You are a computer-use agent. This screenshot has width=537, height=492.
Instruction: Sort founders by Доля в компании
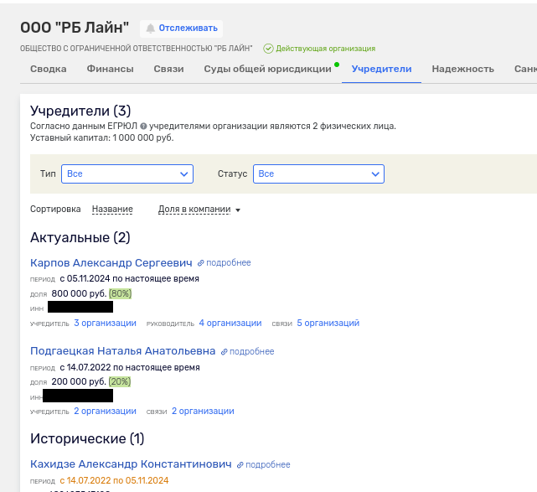(194, 210)
